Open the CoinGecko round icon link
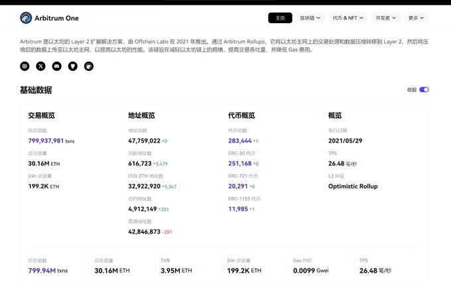 coord(89,66)
